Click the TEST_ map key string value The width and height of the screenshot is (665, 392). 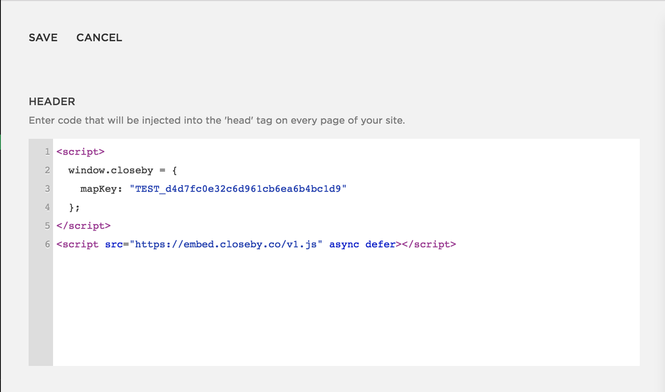click(238, 189)
